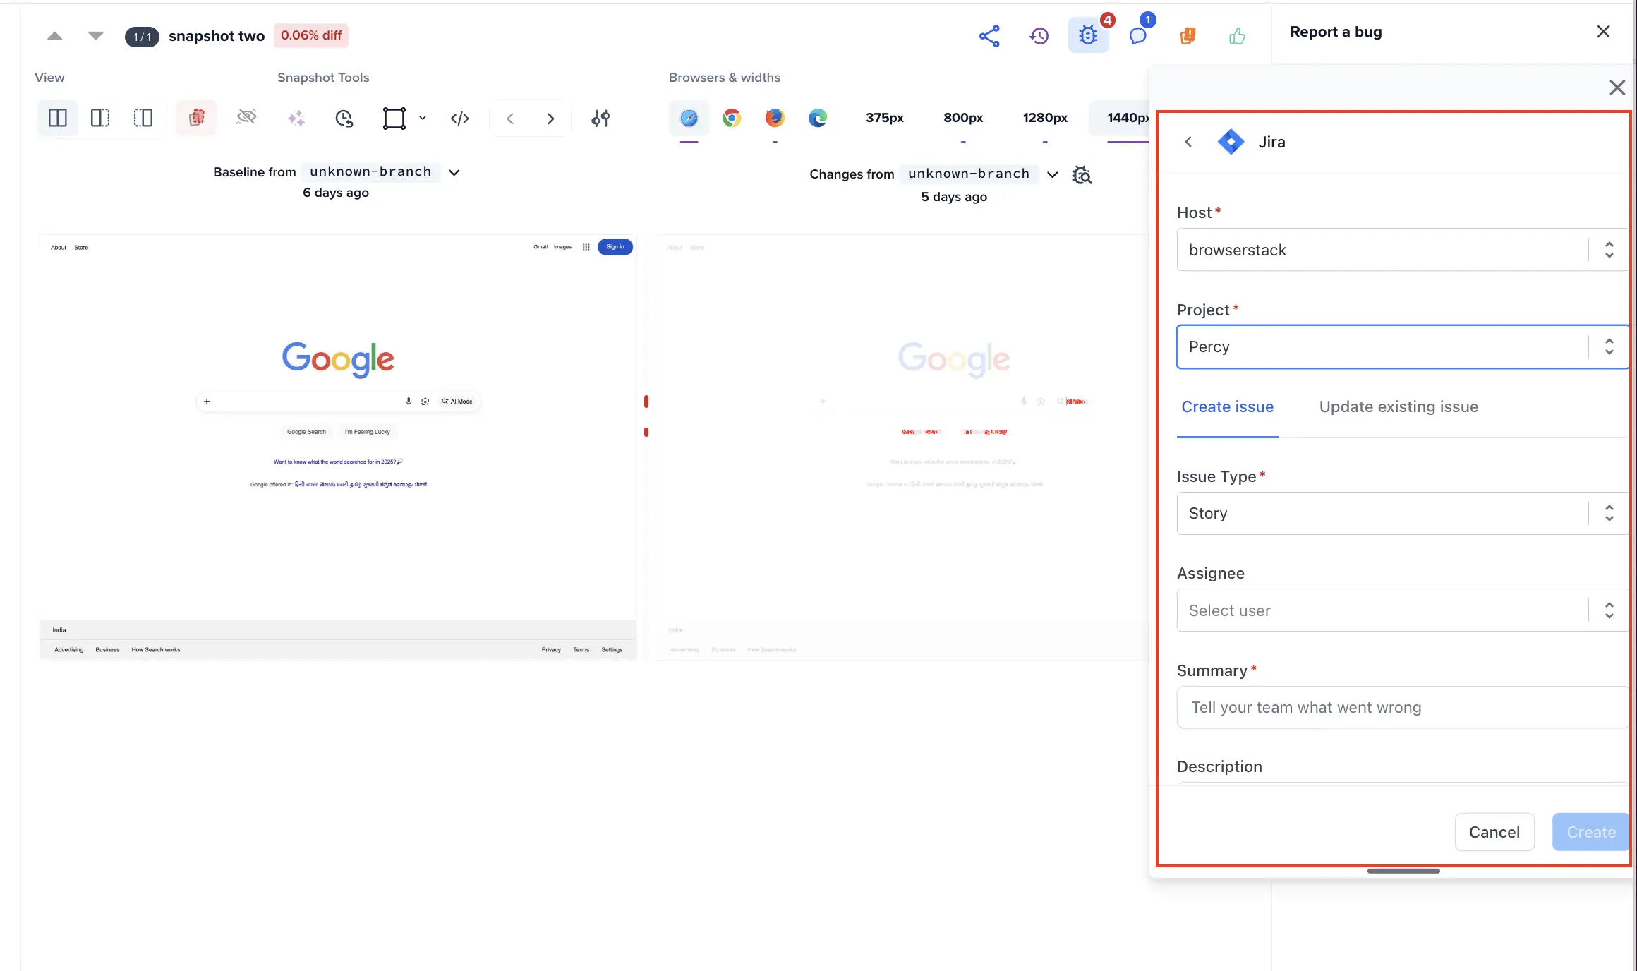
Task: Select the region drawing tool
Action: pyautogui.click(x=395, y=118)
